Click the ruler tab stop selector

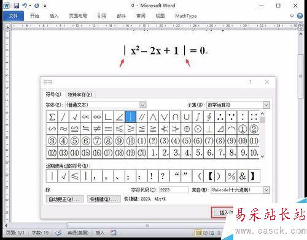(7, 26)
